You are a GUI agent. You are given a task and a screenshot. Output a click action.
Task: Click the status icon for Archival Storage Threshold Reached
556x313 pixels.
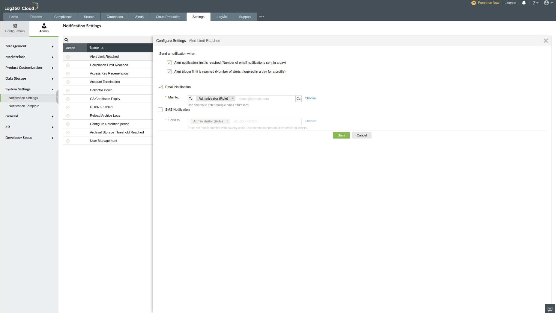click(68, 133)
